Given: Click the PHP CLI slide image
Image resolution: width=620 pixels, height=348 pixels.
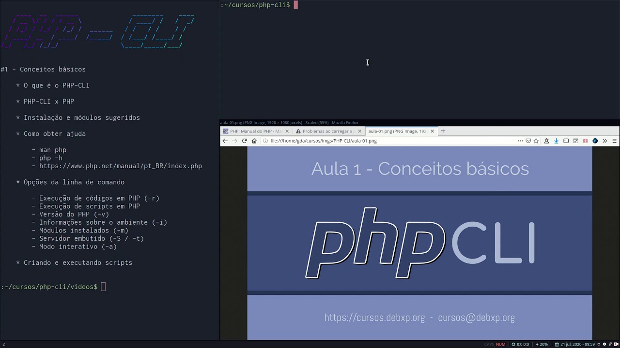Looking at the screenshot, I should (419, 243).
